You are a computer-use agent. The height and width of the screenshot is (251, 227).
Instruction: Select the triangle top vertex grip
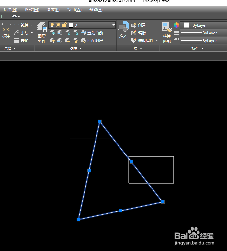(x=100, y=121)
